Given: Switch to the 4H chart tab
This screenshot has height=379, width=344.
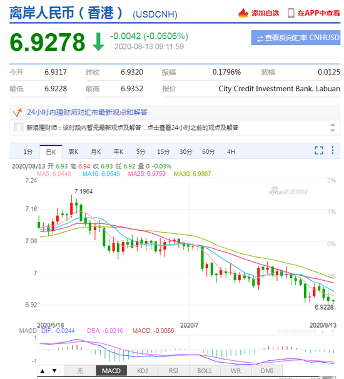Looking at the screenshot, I should point(231,152).
